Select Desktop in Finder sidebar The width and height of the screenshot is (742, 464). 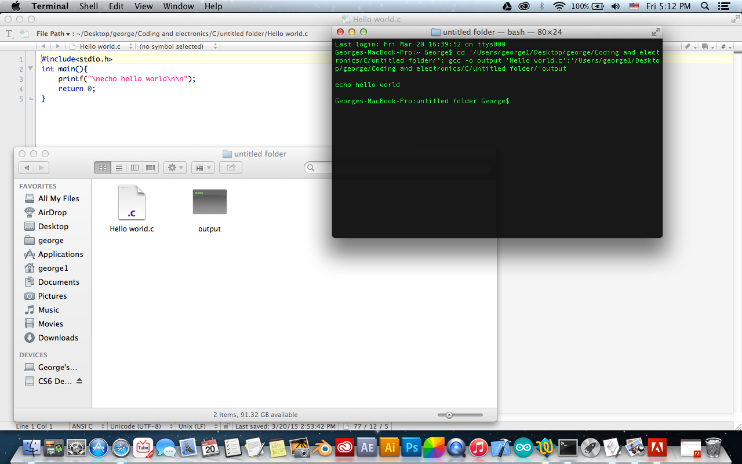click(53, 226)
